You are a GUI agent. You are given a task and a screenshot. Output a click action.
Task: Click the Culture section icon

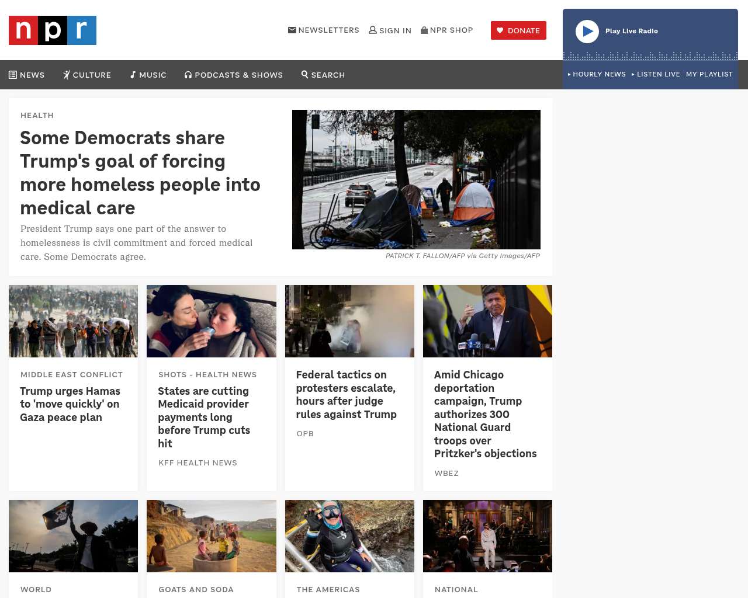click(67, 75)
